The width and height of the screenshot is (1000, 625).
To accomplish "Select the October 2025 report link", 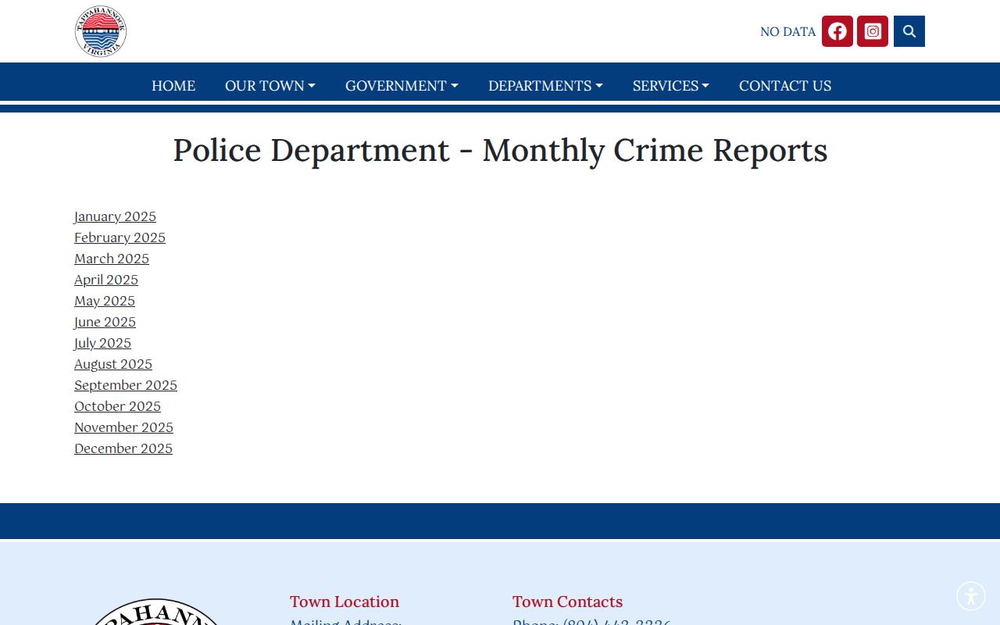I will click(117, 406).
